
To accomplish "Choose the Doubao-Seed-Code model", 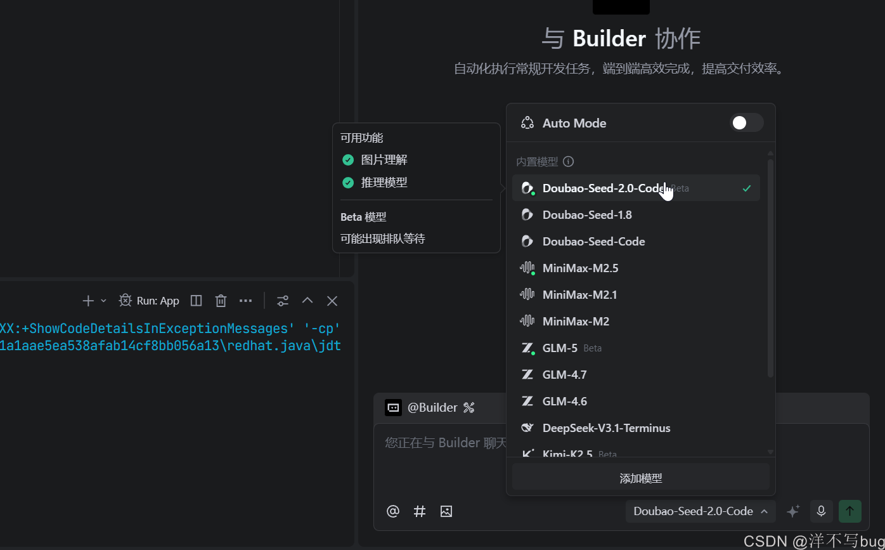I will click(x=636, y=242).
